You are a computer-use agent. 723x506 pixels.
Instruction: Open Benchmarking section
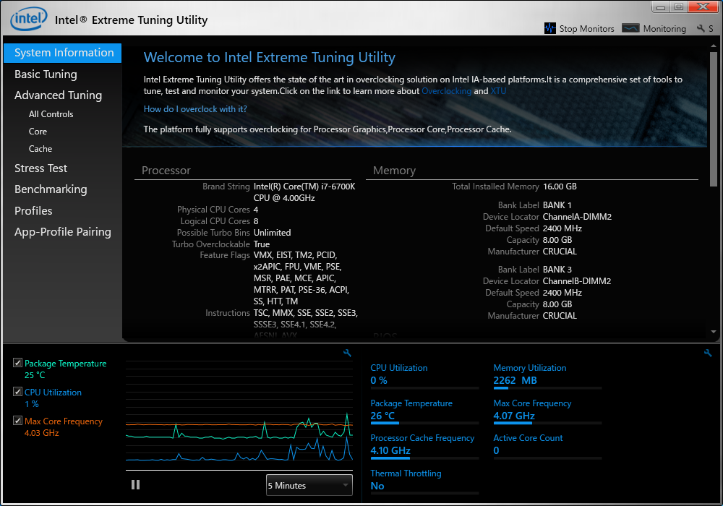click(51, 189)
